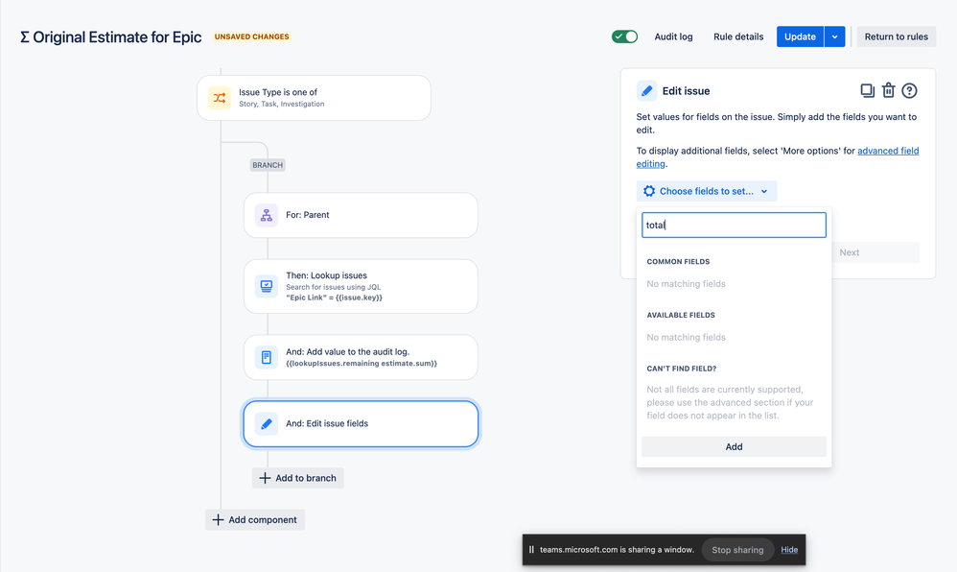Toggle the rule enabled switch off
This screenshot has height=572, width=957.
coord(624,36)
